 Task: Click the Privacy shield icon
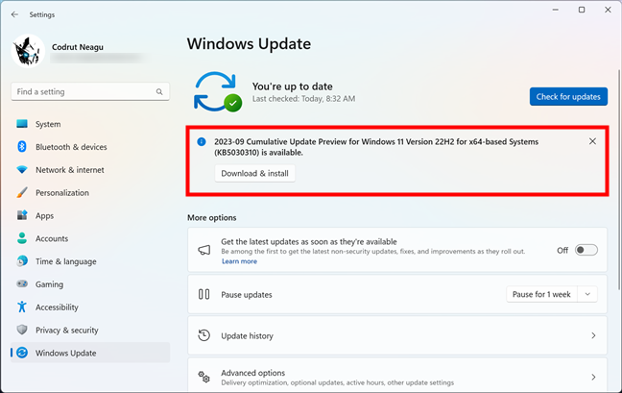pos(22,330)
